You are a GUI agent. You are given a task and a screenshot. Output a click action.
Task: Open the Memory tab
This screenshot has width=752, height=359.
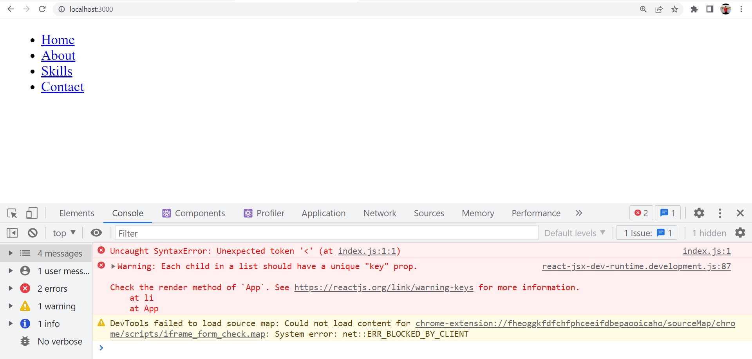click(x=478, y=213)
